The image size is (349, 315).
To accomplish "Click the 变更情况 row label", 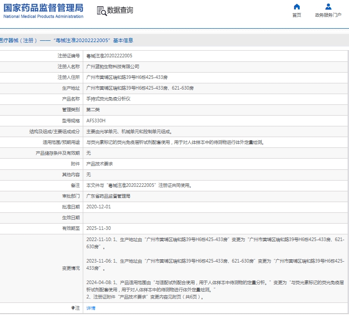I will point(71,268).
